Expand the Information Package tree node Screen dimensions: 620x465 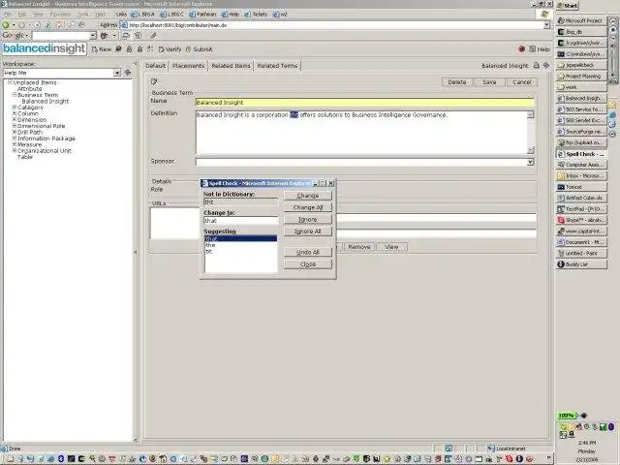coord(15,138)
